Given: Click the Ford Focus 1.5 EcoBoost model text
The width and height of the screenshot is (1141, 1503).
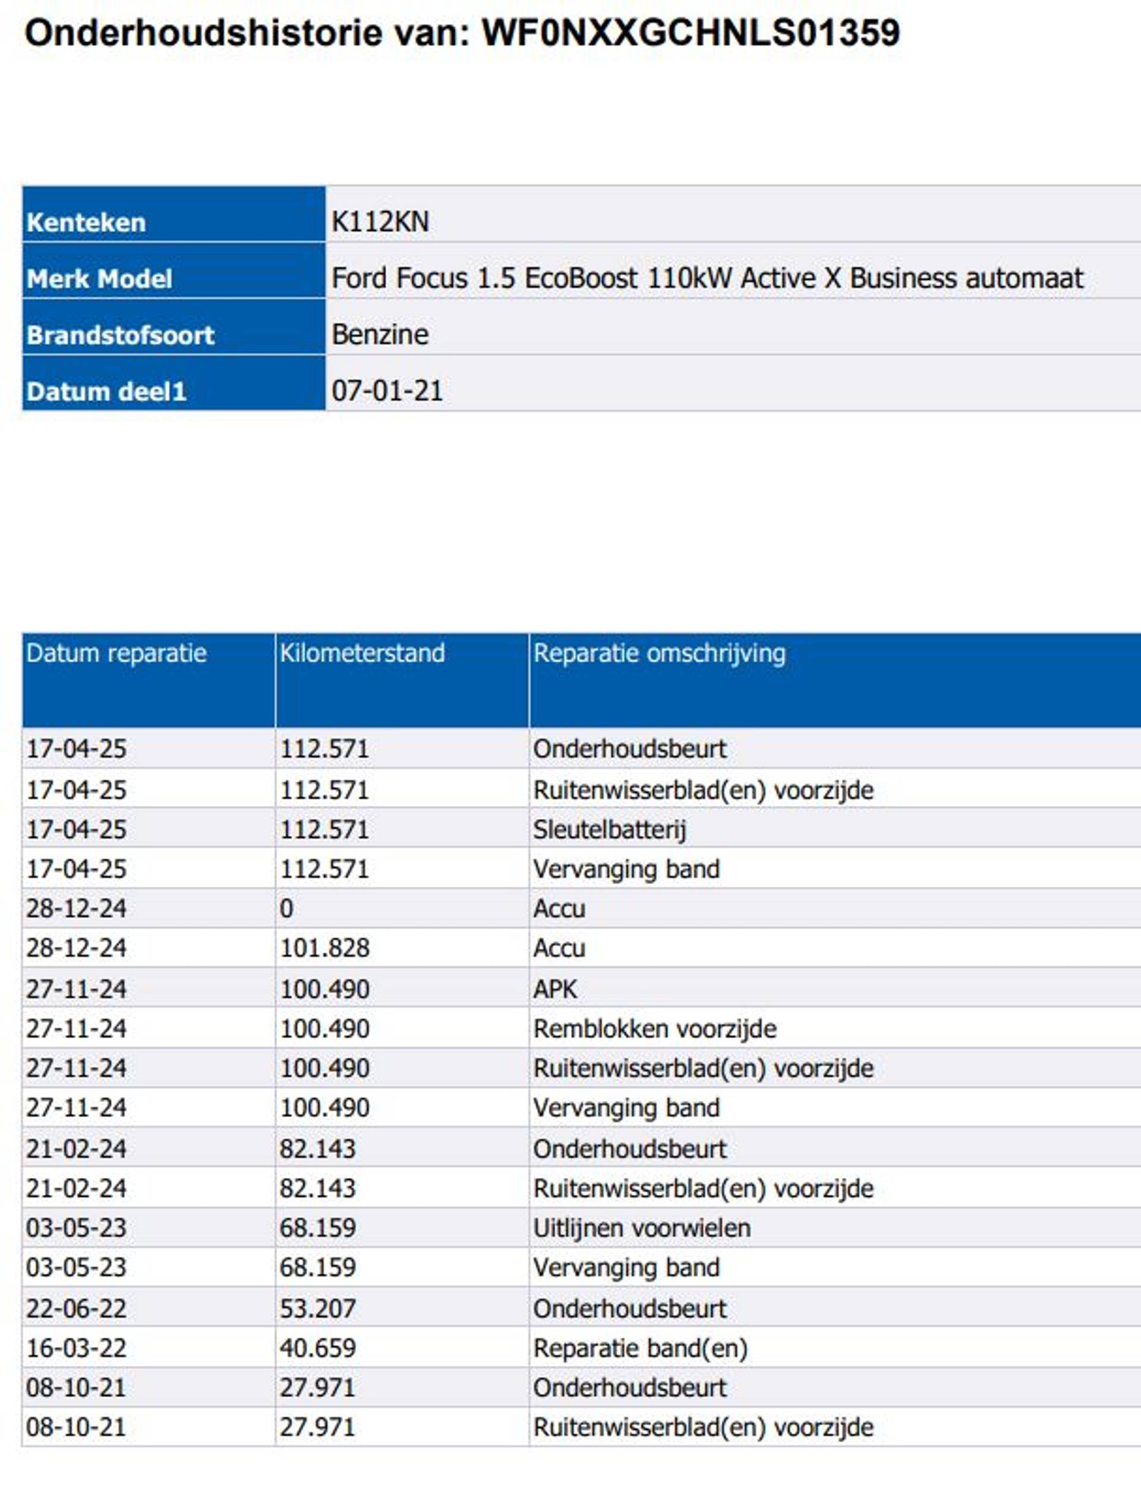Looking at the screenshot, I should click(707, 278).
